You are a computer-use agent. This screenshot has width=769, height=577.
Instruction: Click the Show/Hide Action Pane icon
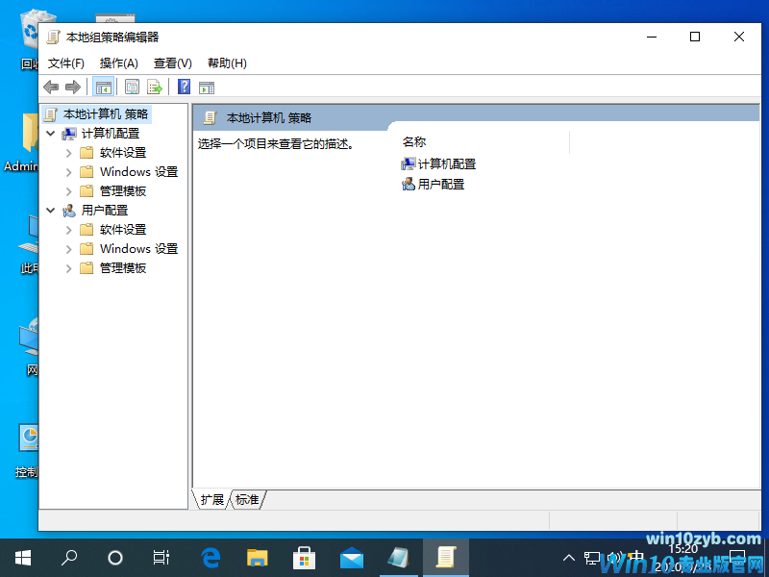[x=206, y=87]
